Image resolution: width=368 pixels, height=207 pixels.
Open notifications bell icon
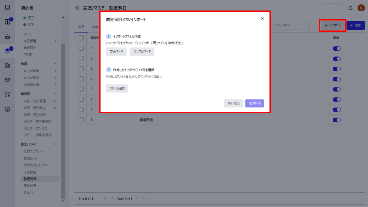pos(350,8)
